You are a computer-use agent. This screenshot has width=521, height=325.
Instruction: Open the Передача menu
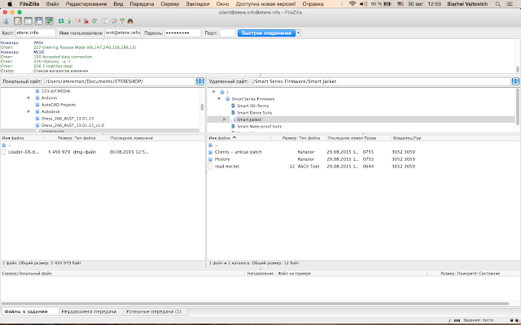click(142, 4)
